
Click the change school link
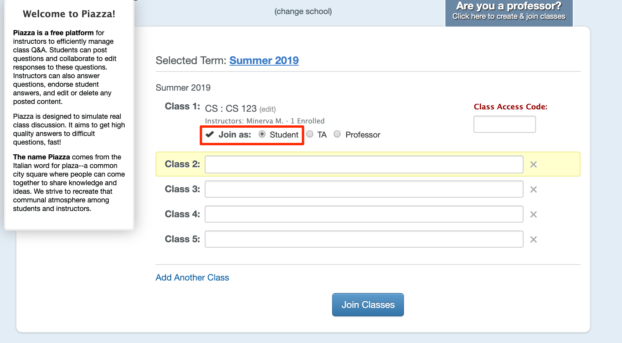(303, 11)
